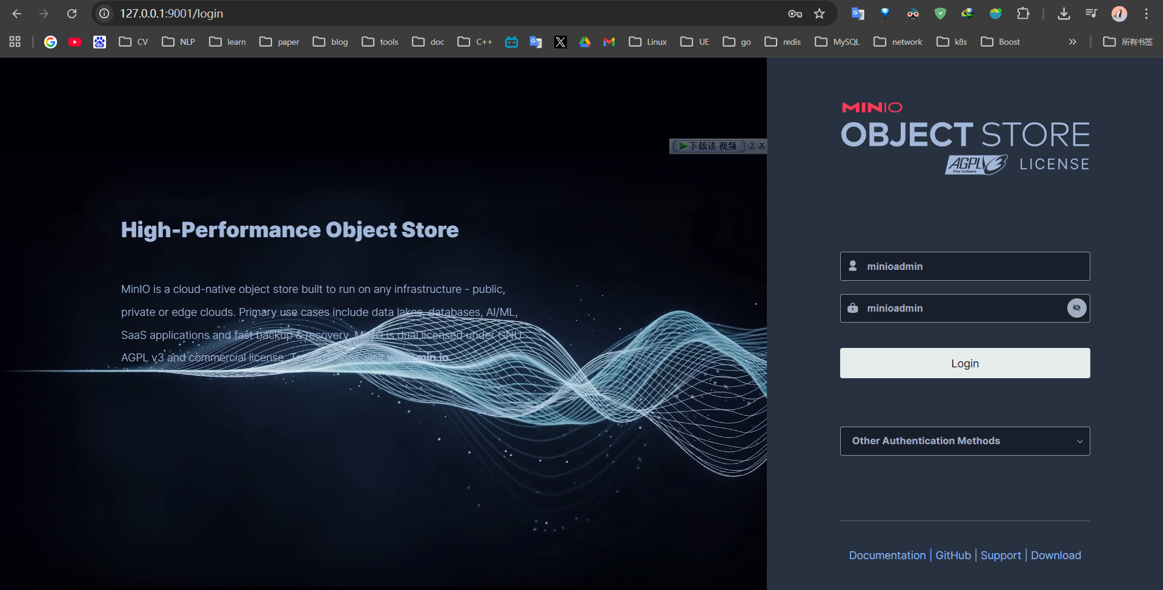Click the Login button
This screenshot has height=590, width=1163.
coord(965,363)
